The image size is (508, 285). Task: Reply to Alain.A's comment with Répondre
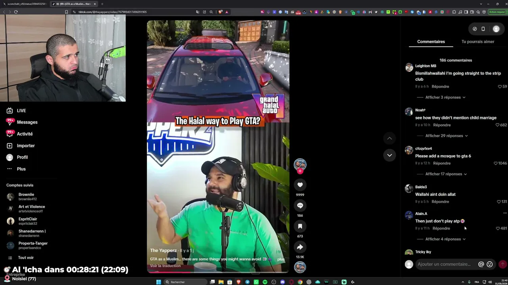click(x=441, y=228)
